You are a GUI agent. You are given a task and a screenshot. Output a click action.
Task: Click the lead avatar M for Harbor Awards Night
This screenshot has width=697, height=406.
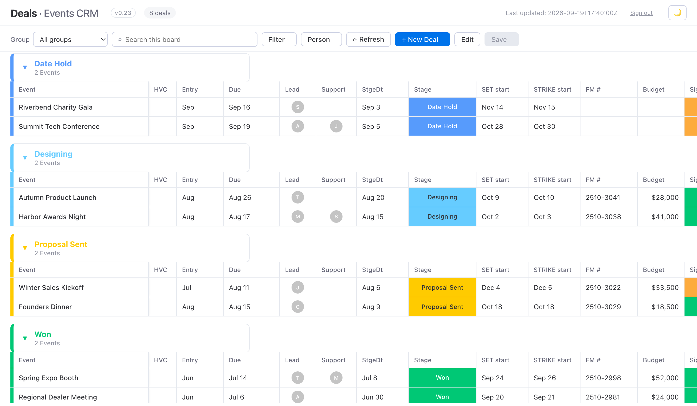(298, 217)
